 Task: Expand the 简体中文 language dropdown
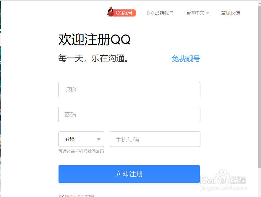pyautogui.click(x=197, y=13)
